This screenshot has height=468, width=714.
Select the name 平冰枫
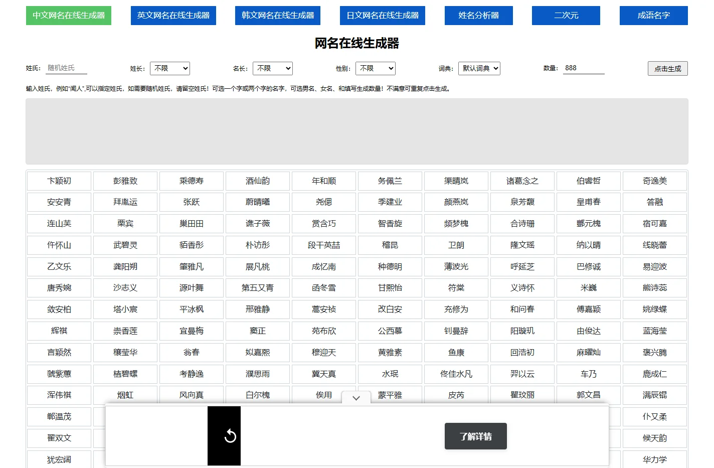pos(192,309)
